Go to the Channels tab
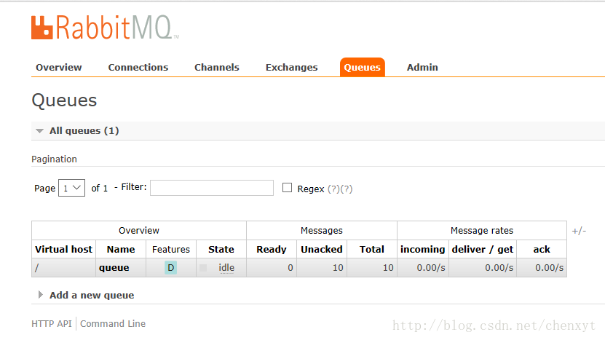The height and width of the screenshot is (340, 605). 217,67
